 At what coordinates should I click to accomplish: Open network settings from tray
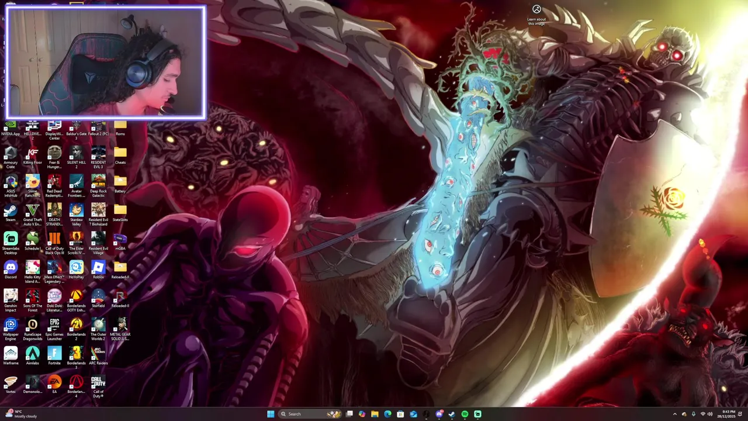tap(702, 414)
